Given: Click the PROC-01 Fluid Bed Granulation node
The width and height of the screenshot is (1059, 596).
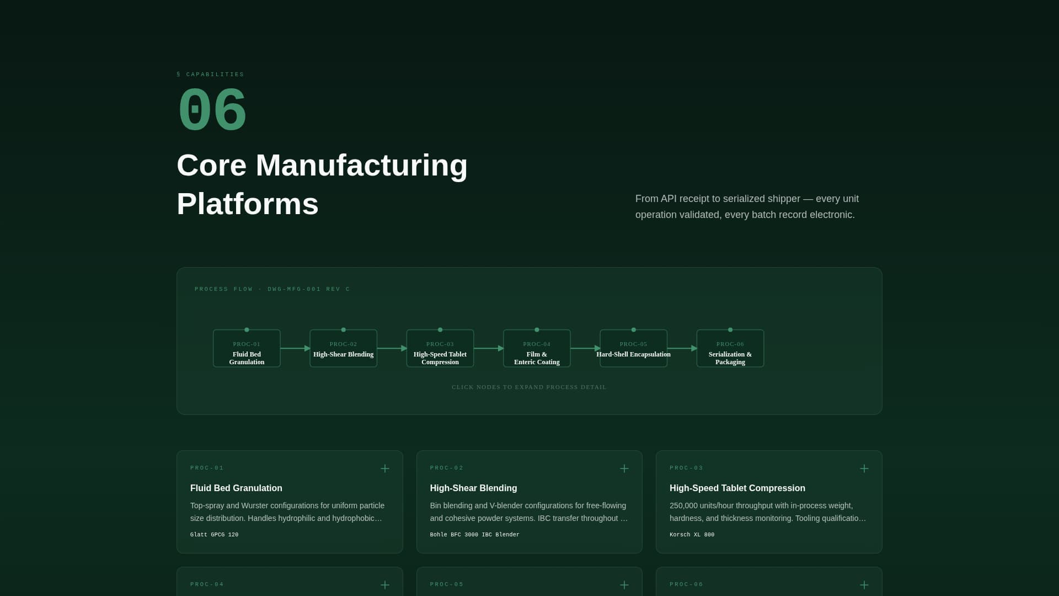Looking at the screenshot, I should [247, 348].
